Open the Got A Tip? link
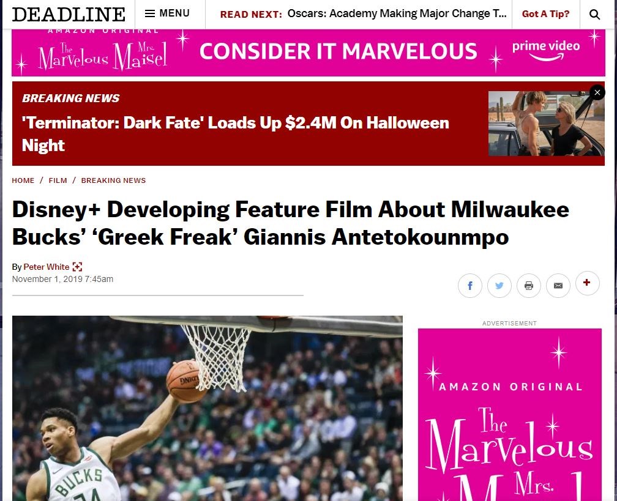The height and width of the screenshot is (501, 617). pyautogui.click(x=545, y=13)
